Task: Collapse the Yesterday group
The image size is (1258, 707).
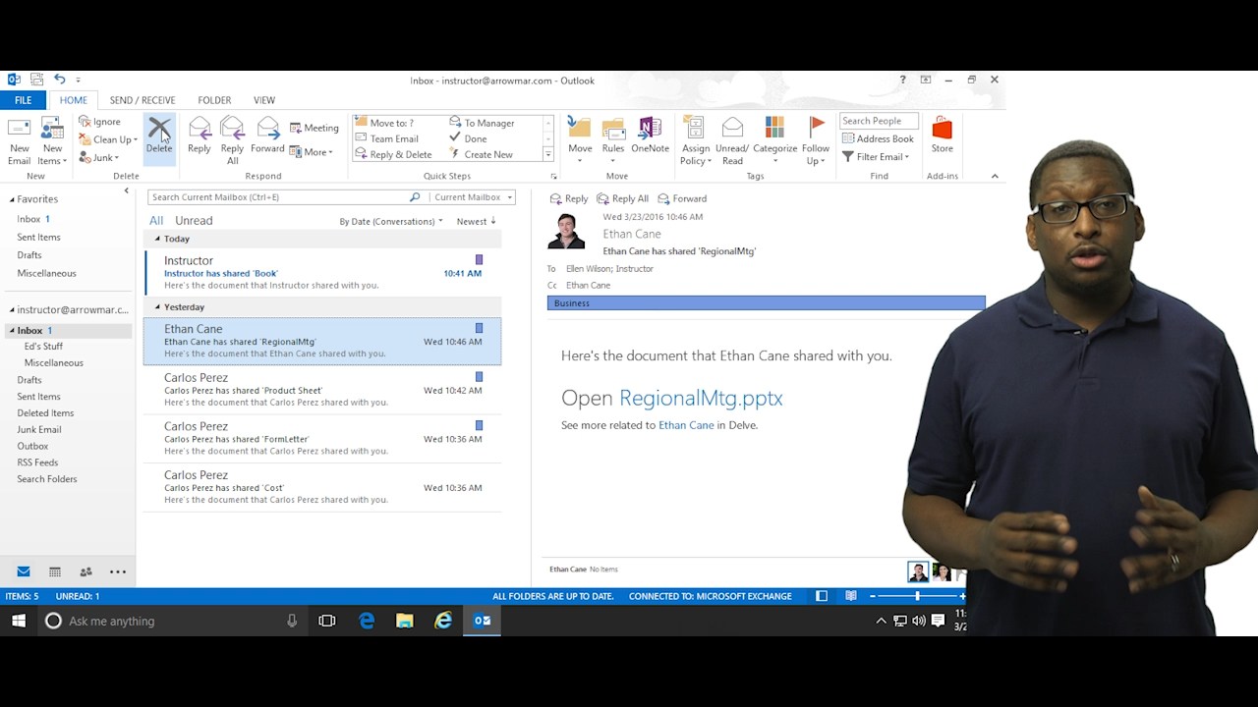Action: (x=157, y=307)
